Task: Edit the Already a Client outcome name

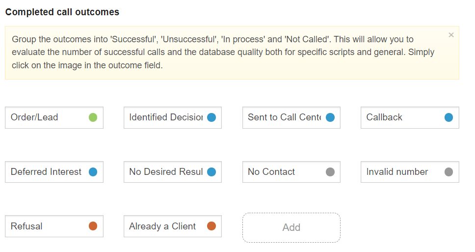Action: click(163, 226)
